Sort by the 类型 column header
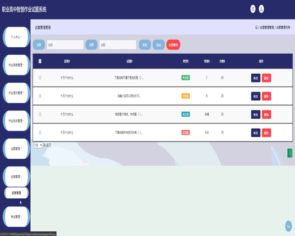 pos(185,61)
